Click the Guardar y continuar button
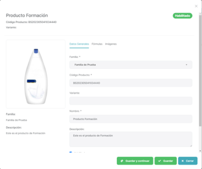 (x=135, y=161)
